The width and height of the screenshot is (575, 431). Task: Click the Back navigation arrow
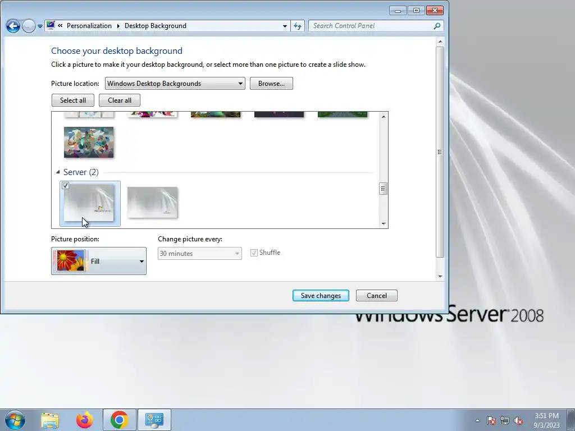point(13,26)
